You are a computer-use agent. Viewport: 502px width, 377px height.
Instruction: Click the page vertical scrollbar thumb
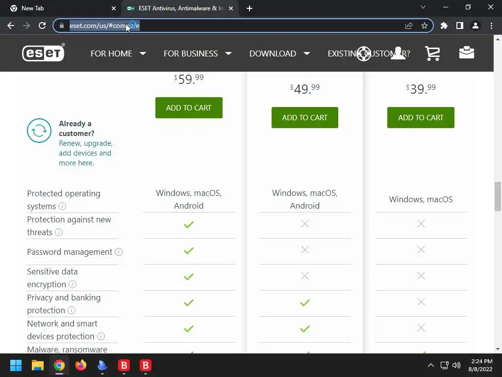(498, 196)
